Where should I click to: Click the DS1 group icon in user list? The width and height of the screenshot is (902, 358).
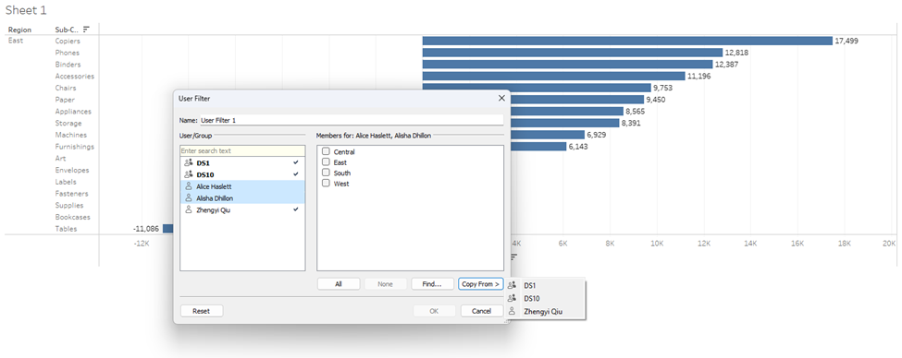point(188,163)
